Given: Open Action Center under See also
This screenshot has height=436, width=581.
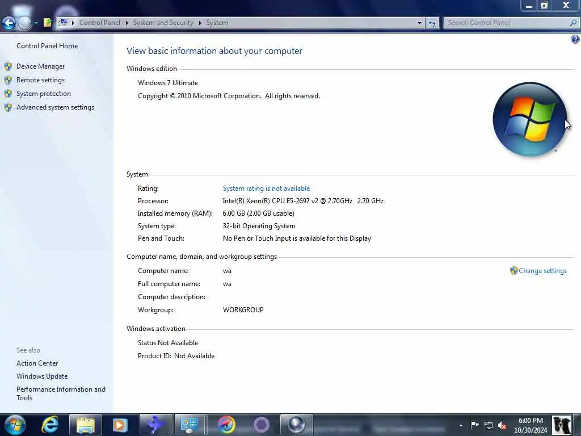Looking at the screenshot, I should point(37,363).
